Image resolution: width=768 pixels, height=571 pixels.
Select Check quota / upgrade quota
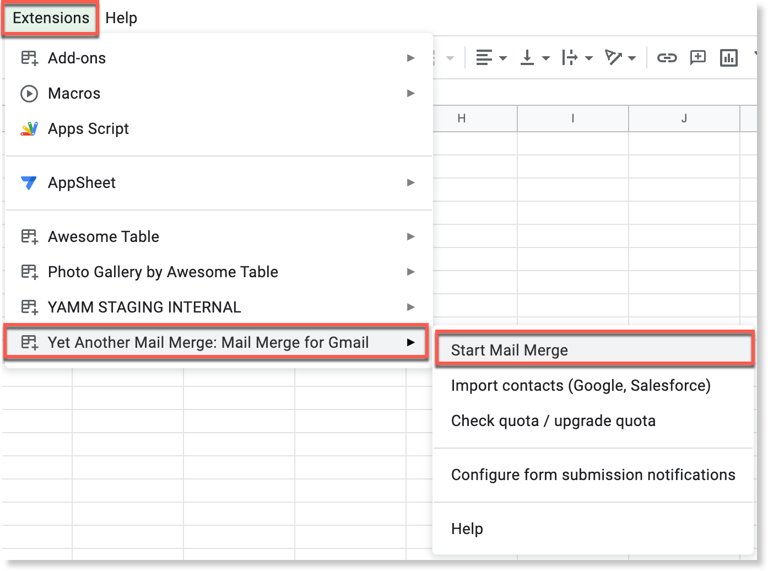[x=553, y=421]
